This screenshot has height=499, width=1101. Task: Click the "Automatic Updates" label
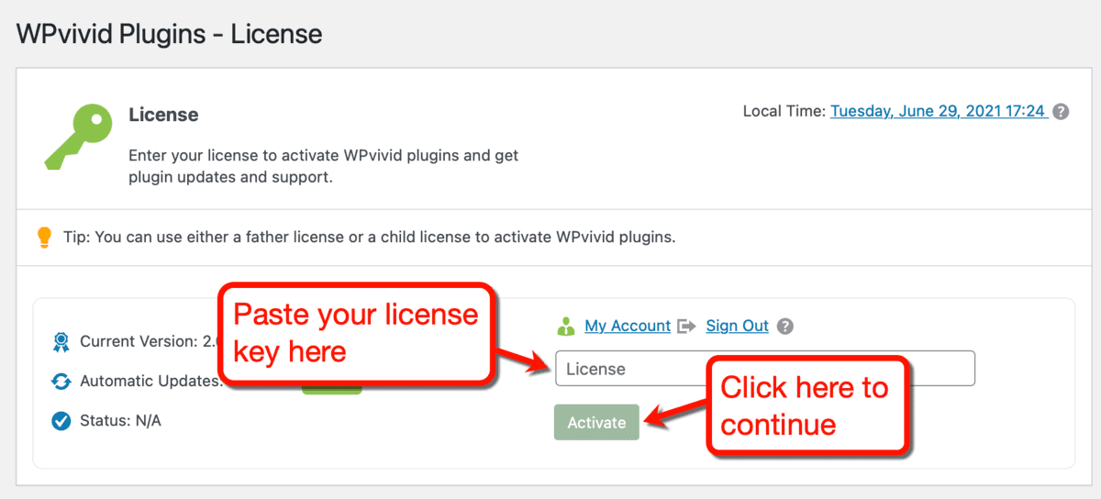[x=150, y=381]
